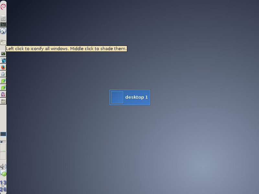Open the chat status tray icon
Image resolution: width=259 pixels, height=194 pixels.
3,173
